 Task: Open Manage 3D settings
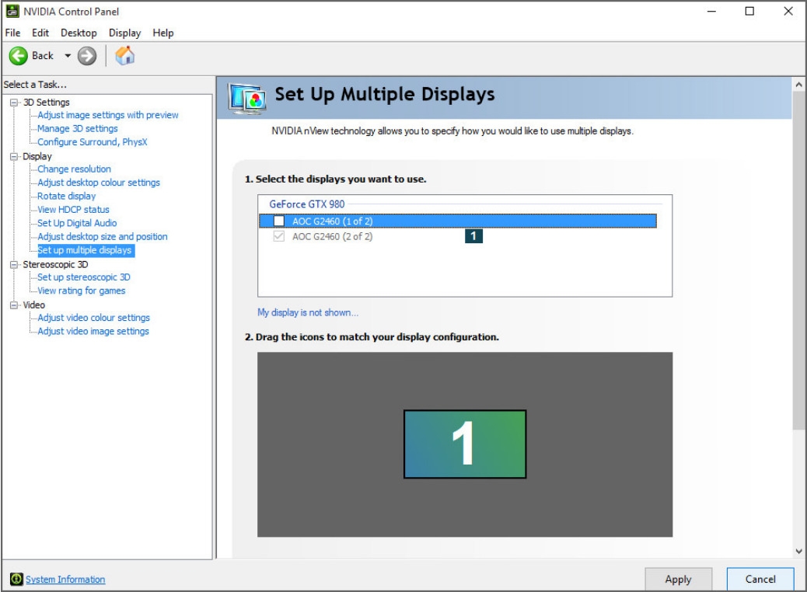point(78,128)
